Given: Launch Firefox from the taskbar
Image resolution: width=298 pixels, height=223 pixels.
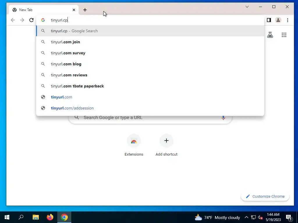Looking at the screenshot, I should [x=50, y=217].
